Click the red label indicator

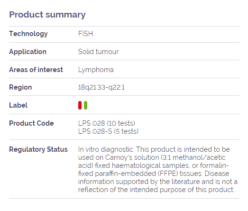(x=80, y=105)
